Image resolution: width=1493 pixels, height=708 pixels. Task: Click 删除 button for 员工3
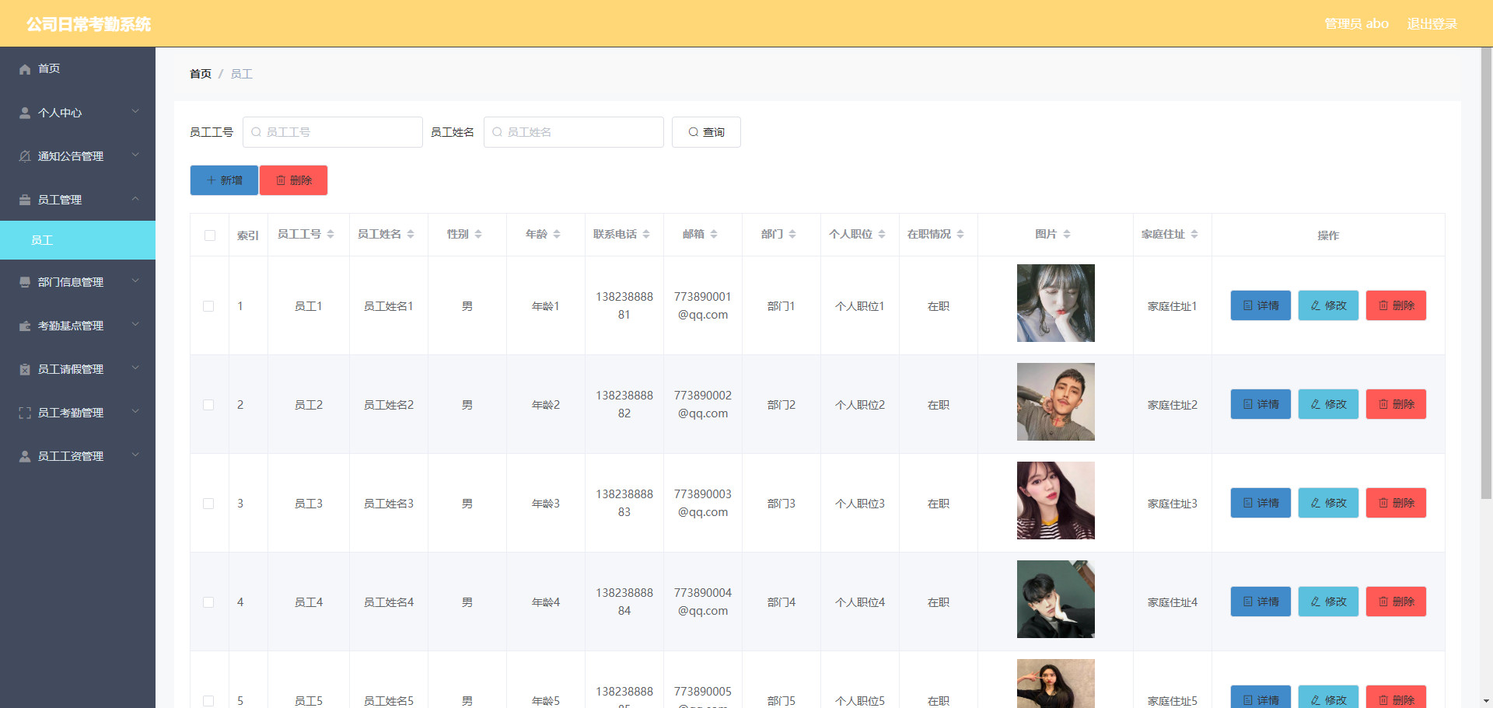pos(1396,503)
